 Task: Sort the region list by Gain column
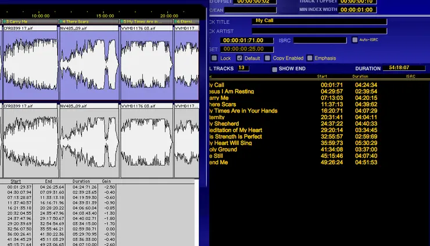point(106,181)
